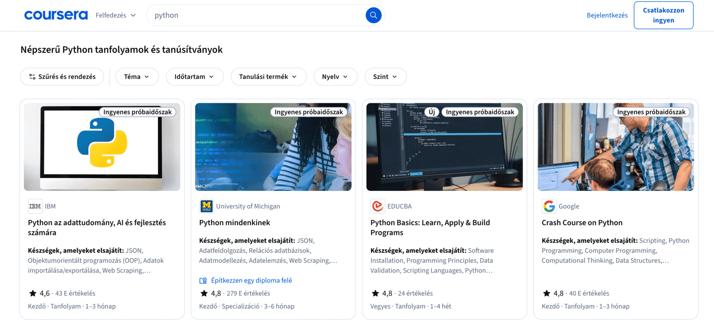Click Ingyenes próbaidőszak badge on Google card

pos(651,112)
